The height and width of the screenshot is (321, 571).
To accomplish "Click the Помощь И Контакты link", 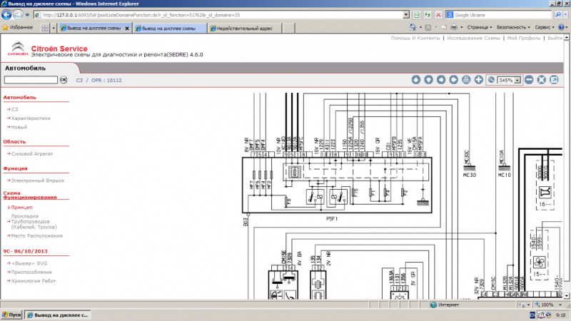I will pos(415,38).
